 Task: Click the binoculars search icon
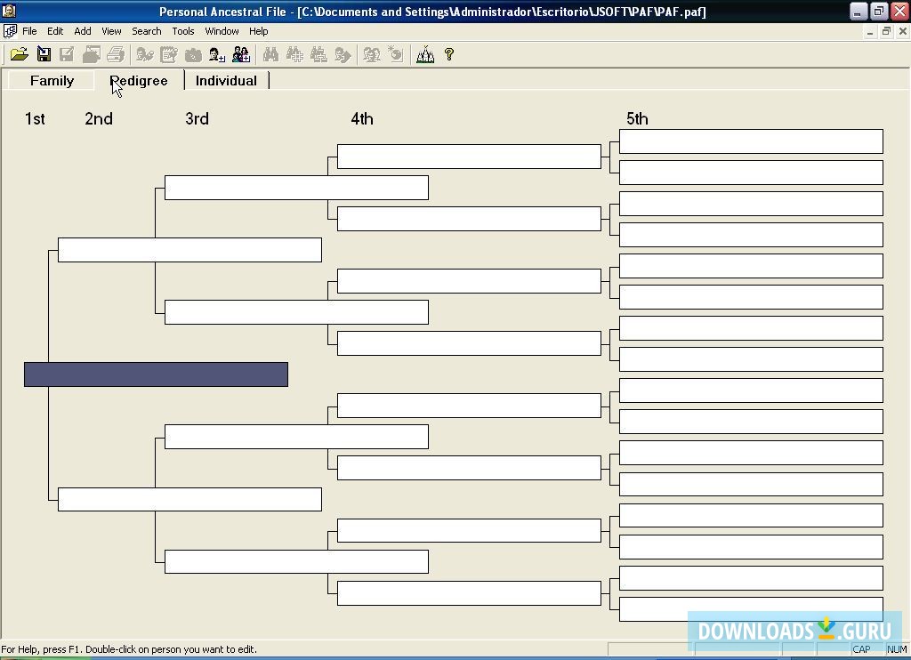pos(270,54)
